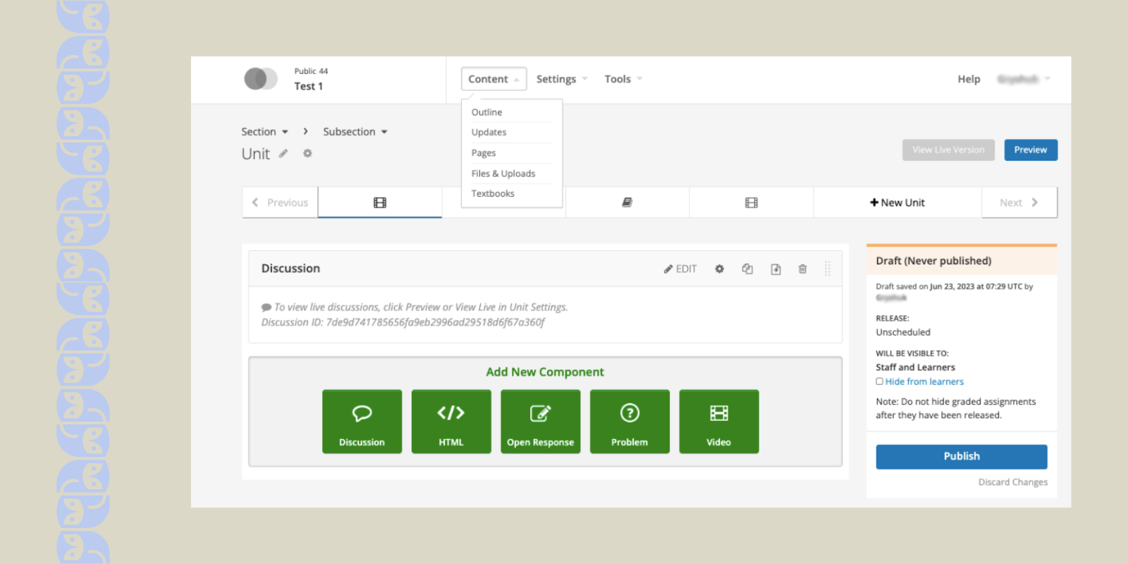The width and height of the screenshot is (1128, 564).
Task: Click the Preview button
Action: [1031, 150]
